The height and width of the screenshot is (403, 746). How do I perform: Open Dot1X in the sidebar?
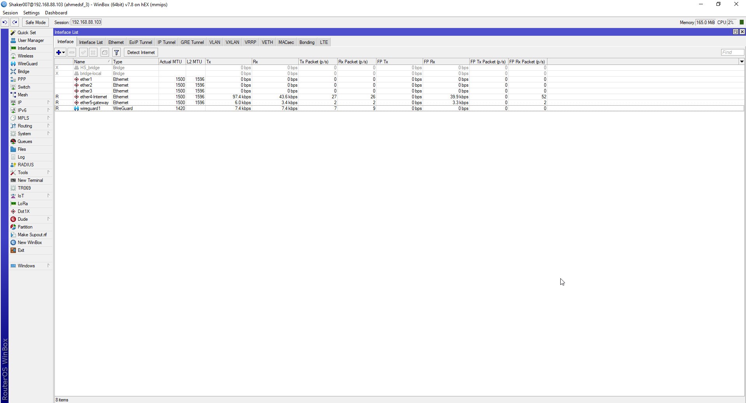[31, 211]
